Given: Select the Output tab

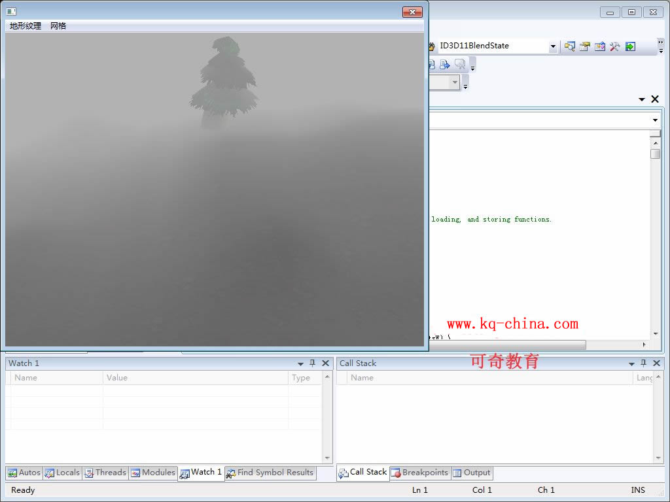Looking at the screenshot, I should pos(471,473).
